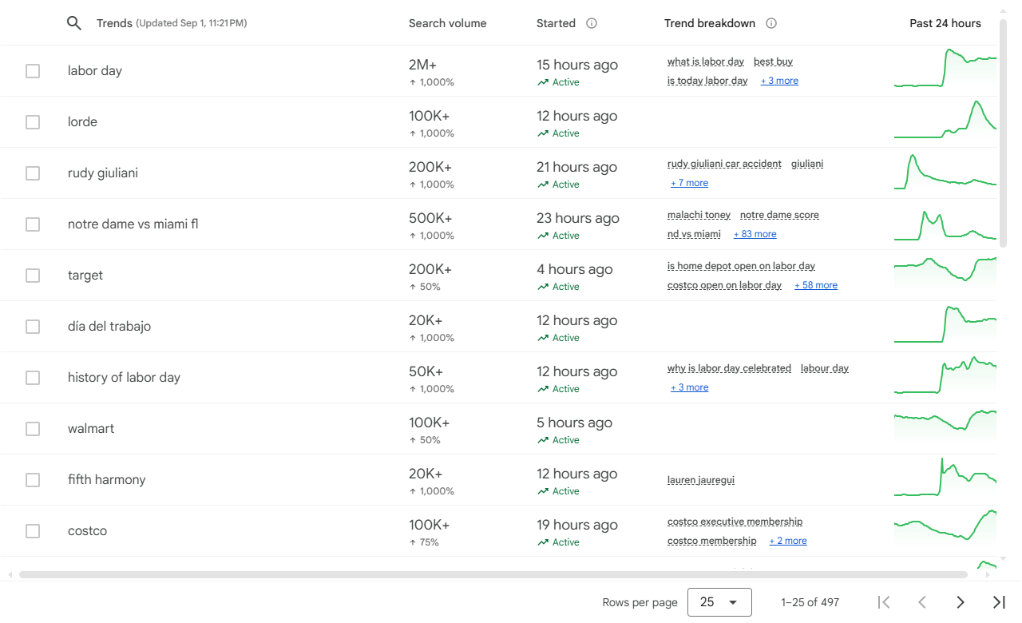The width and height of the screenshot is (1022, 623).
Task: Go to the next page
Action: pyautogui.click(x=961, y=602)
